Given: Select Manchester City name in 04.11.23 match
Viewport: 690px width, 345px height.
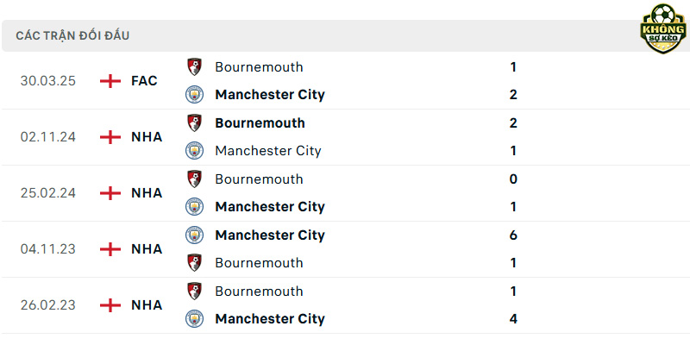Looking at the screenshot, I should pyautogui.click(x=270, y=235).
